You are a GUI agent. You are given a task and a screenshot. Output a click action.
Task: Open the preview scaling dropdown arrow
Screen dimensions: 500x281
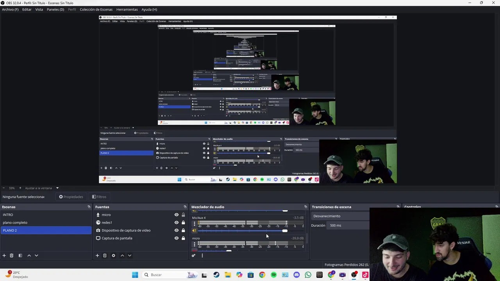click(57, 188)
